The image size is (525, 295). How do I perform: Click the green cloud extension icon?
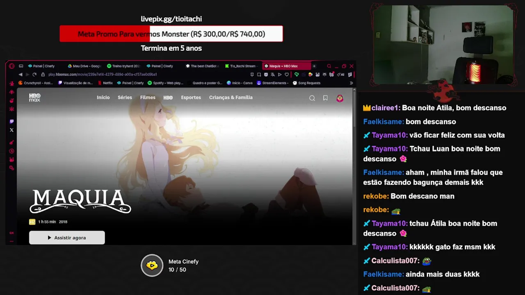tap(297, 75)
